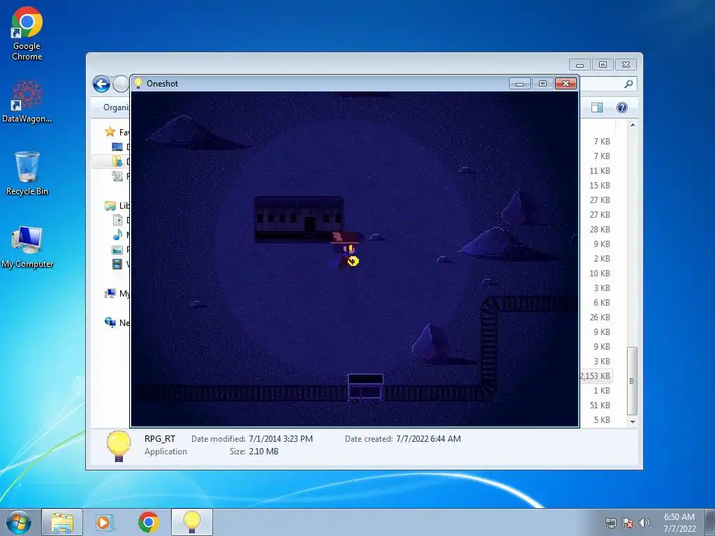
Task: Click the Explorer Back arrow button
Action: (x=101, y=84)
